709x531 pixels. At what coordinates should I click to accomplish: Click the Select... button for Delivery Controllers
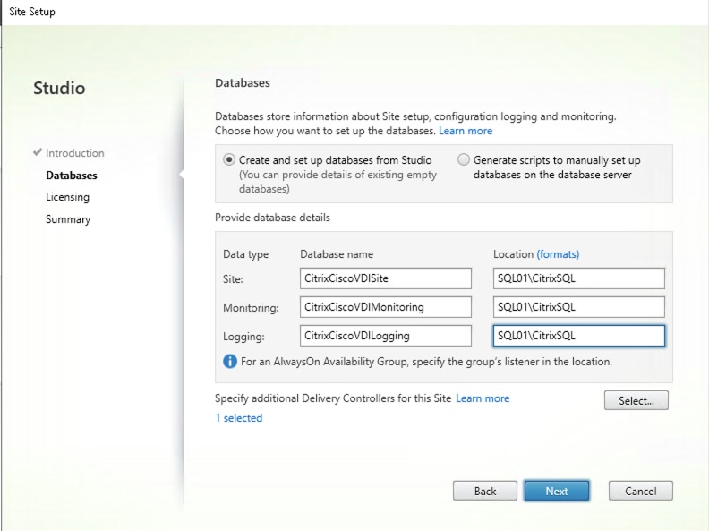pyautogui.click(x=636, y=400)
